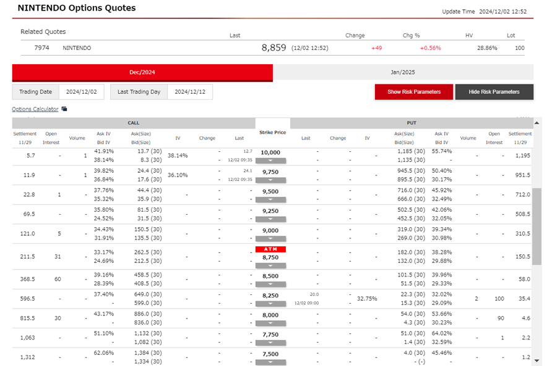Click the change percent +0.56%
The height and width of the screenshot is (366, 547).
pyautogui.click(x=431, y=48)
